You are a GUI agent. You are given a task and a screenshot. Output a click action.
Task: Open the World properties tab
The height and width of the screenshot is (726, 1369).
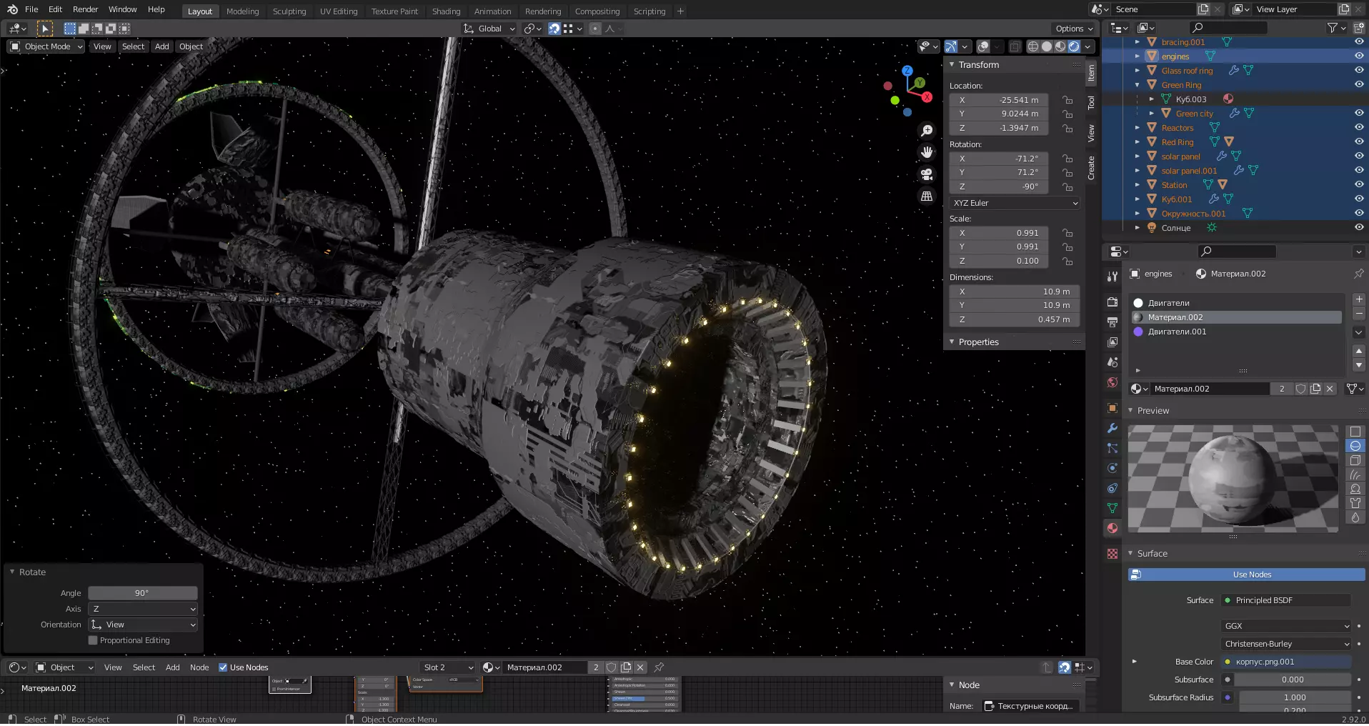click(x=1112, y=382)
